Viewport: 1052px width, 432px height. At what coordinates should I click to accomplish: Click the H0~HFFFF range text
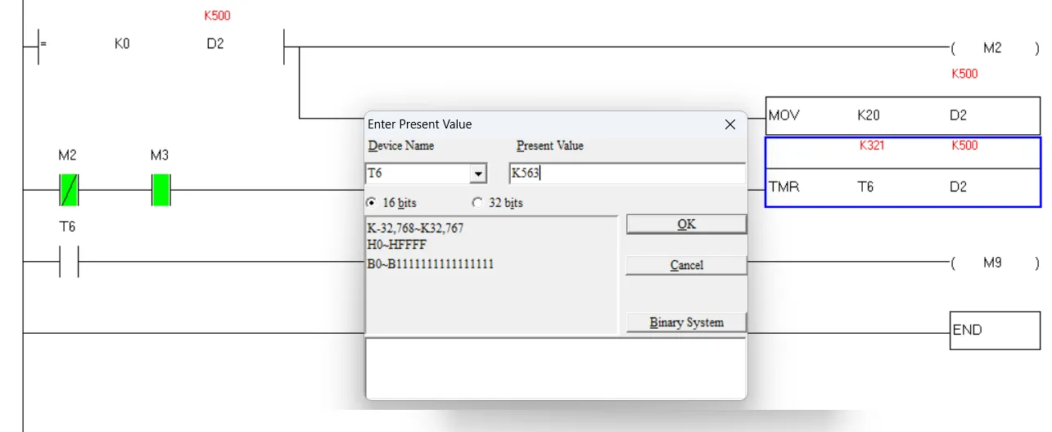pos(397,245)
